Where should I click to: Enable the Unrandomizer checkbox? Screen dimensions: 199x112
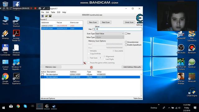pyautogui.click(x=126, y=42)
